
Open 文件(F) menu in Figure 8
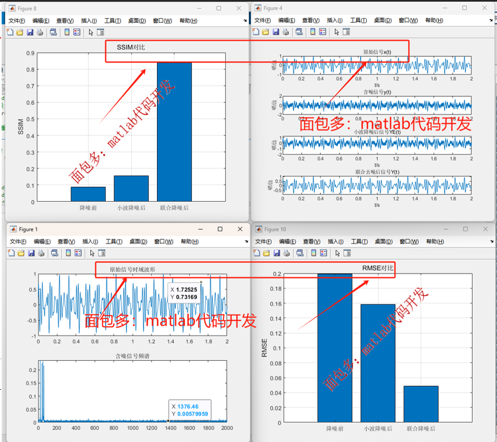pos(17,21)
